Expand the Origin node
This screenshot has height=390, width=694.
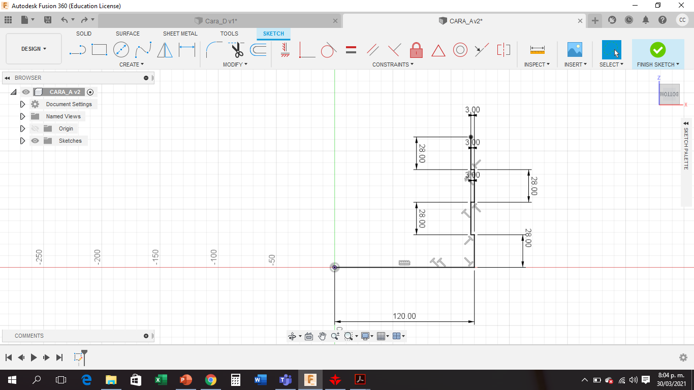(x=22, y=128)
